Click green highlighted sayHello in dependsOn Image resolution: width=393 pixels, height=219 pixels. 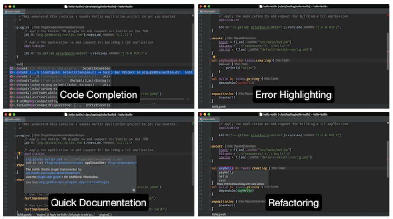point(245,191)
